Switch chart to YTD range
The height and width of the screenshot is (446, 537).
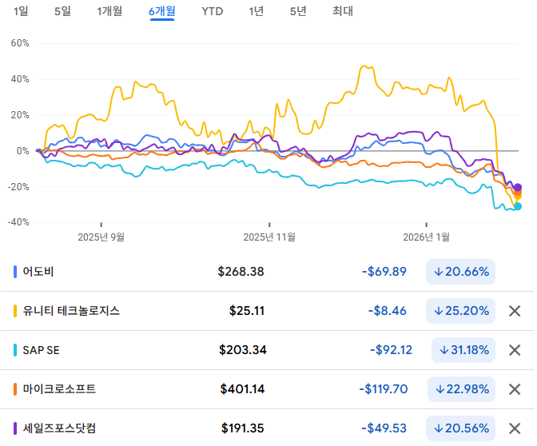[213, 11]
